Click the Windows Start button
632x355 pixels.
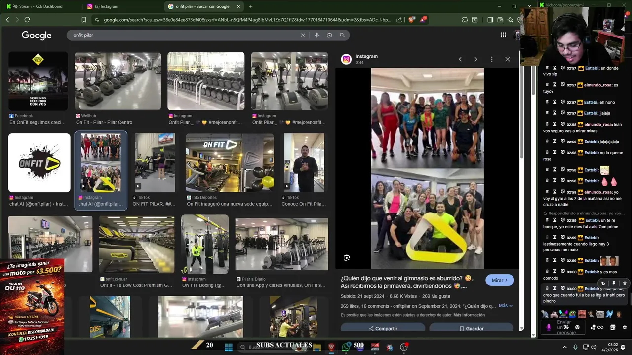(229, 347)
